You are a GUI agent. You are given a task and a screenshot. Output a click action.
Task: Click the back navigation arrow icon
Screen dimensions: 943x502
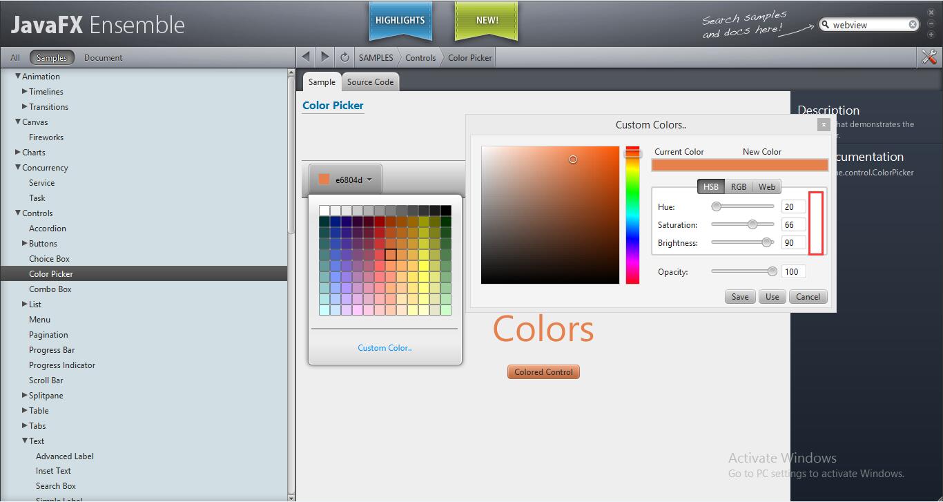[306, 57]
